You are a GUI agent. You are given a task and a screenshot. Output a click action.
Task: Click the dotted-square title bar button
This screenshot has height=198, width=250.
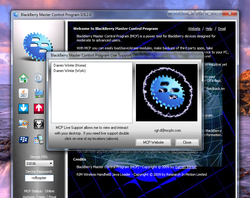(190, 14)
